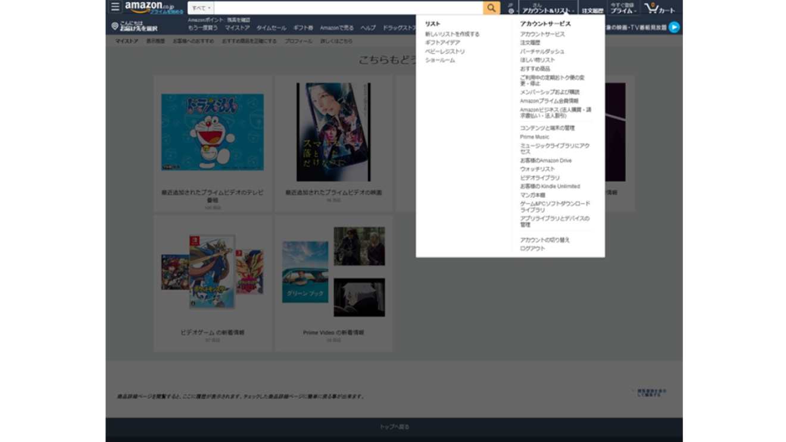The image size is (786, 442).
Task: Click バーチャルダッシュ in account menu
Action: [x=542, y=52]
